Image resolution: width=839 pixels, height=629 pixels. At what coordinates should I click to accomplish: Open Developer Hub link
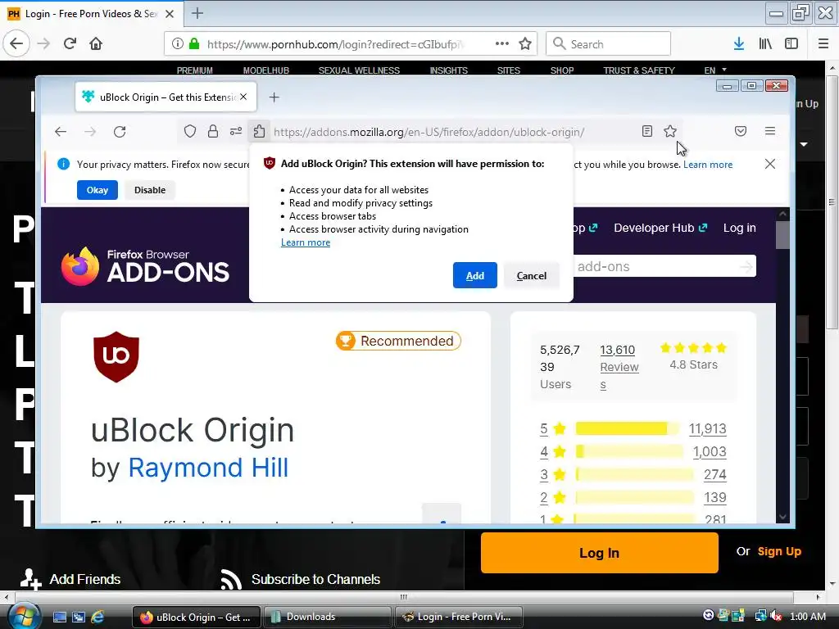tap(660, 228)
